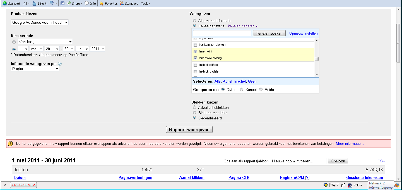Open the eyedropper dropdown arrow in status bar

[337, 185]
